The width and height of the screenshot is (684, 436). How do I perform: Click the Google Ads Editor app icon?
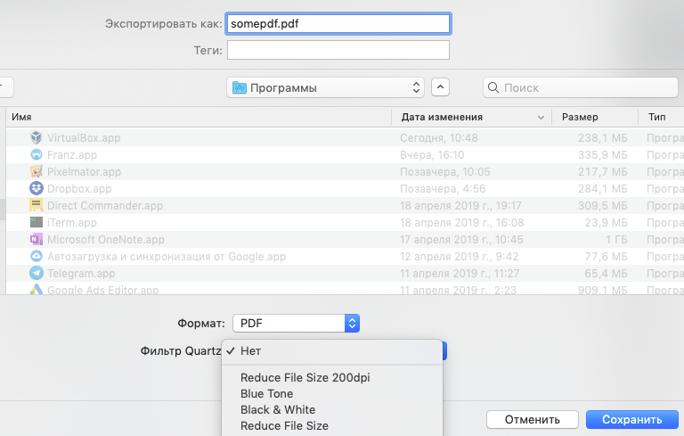(37, 289)
